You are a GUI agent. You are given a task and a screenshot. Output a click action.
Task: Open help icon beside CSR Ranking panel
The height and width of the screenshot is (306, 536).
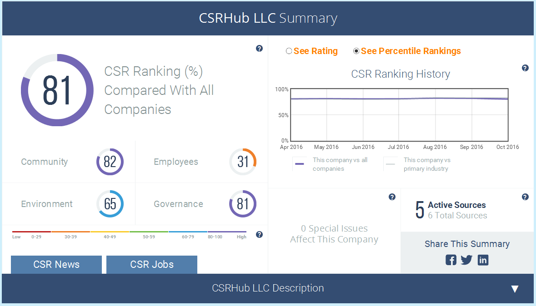[259, 49]
